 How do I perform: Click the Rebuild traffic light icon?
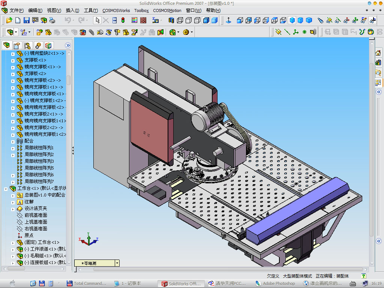point(123,20)
